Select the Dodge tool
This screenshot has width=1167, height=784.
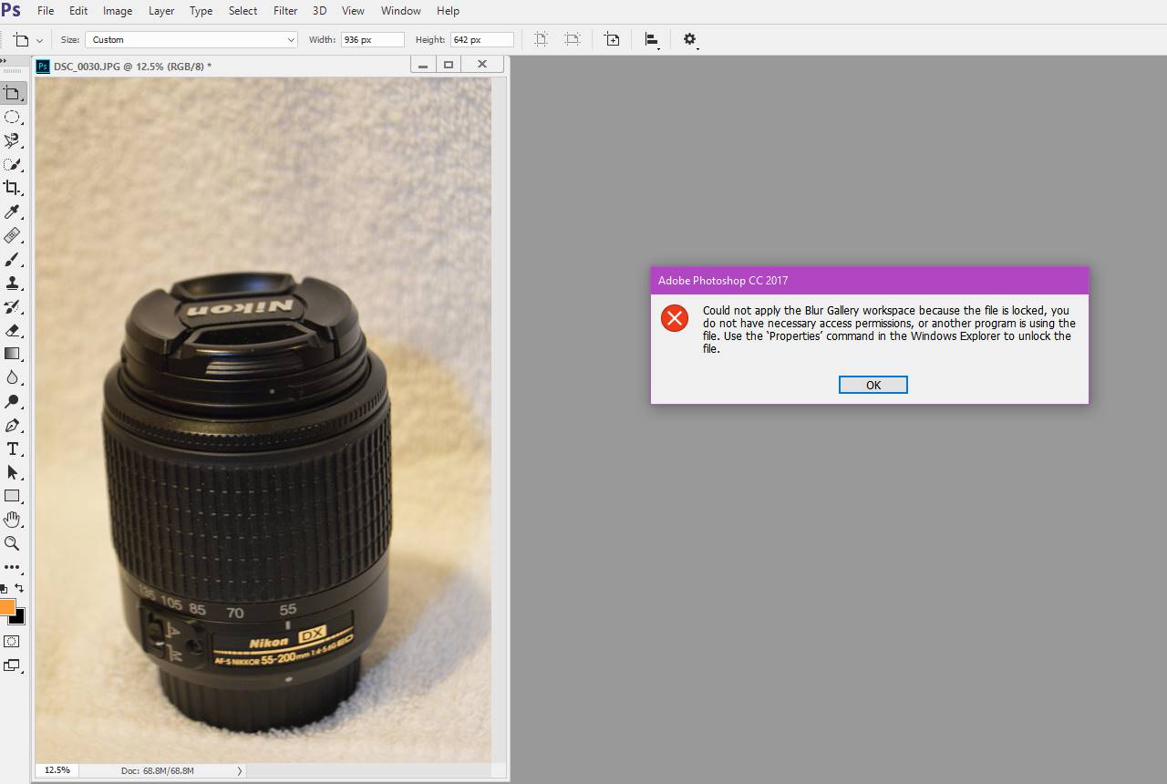[13, 401]
